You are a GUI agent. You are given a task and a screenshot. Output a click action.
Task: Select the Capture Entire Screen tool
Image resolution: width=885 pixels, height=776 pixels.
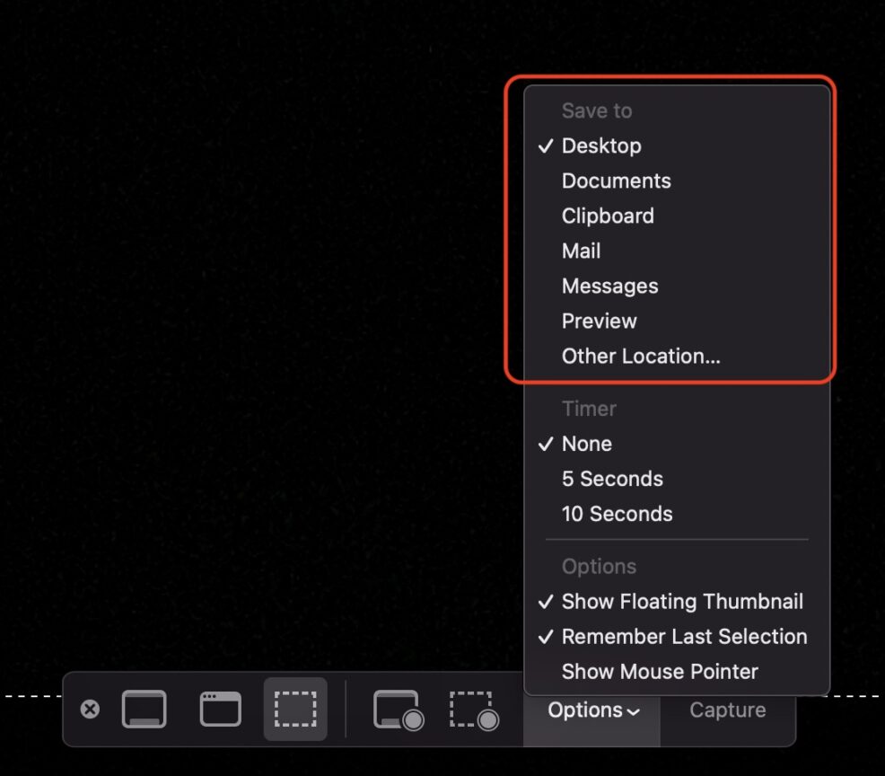click(145, 709)
